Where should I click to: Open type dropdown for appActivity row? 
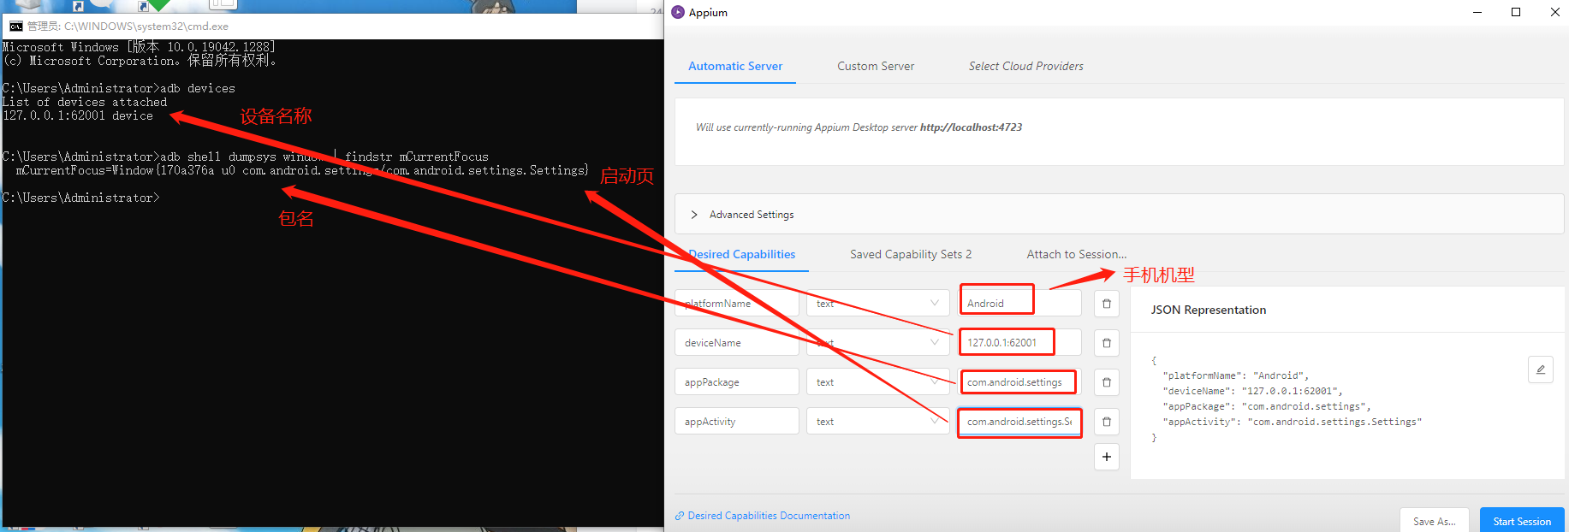(878, 422)
